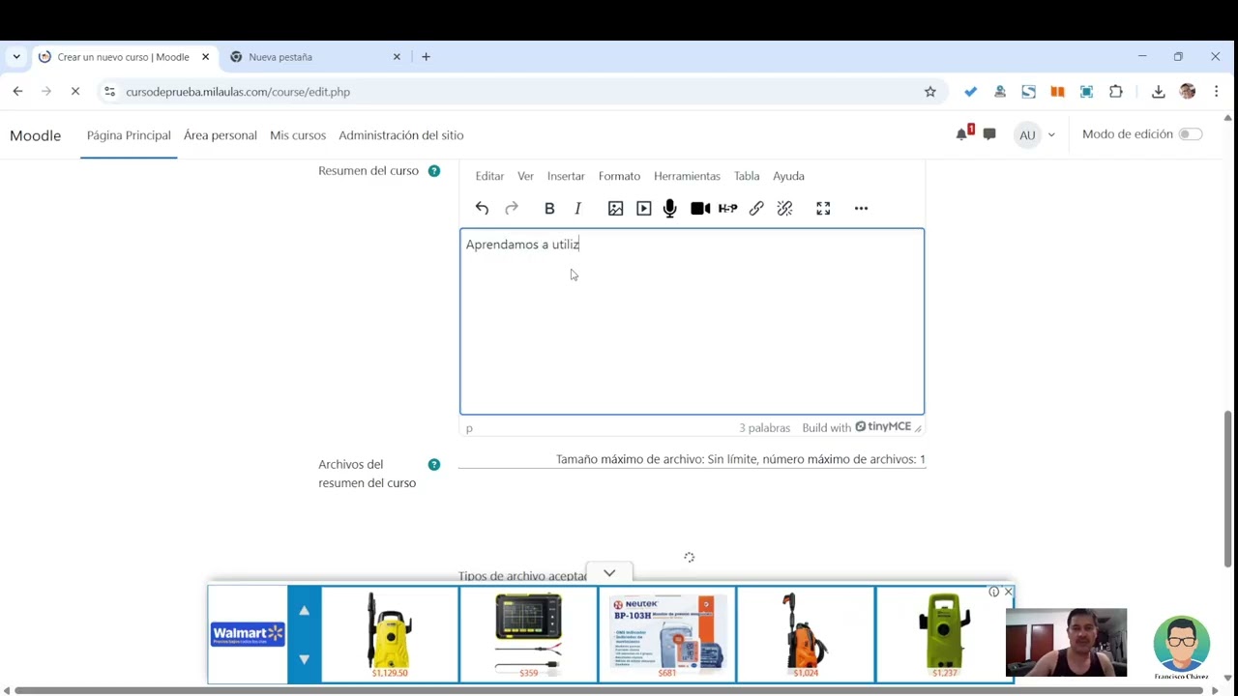Image resolution: width=1238 pixels, height=696 pixels.
Task: Undo the last edit in the editor
Action: coord(482,208)
